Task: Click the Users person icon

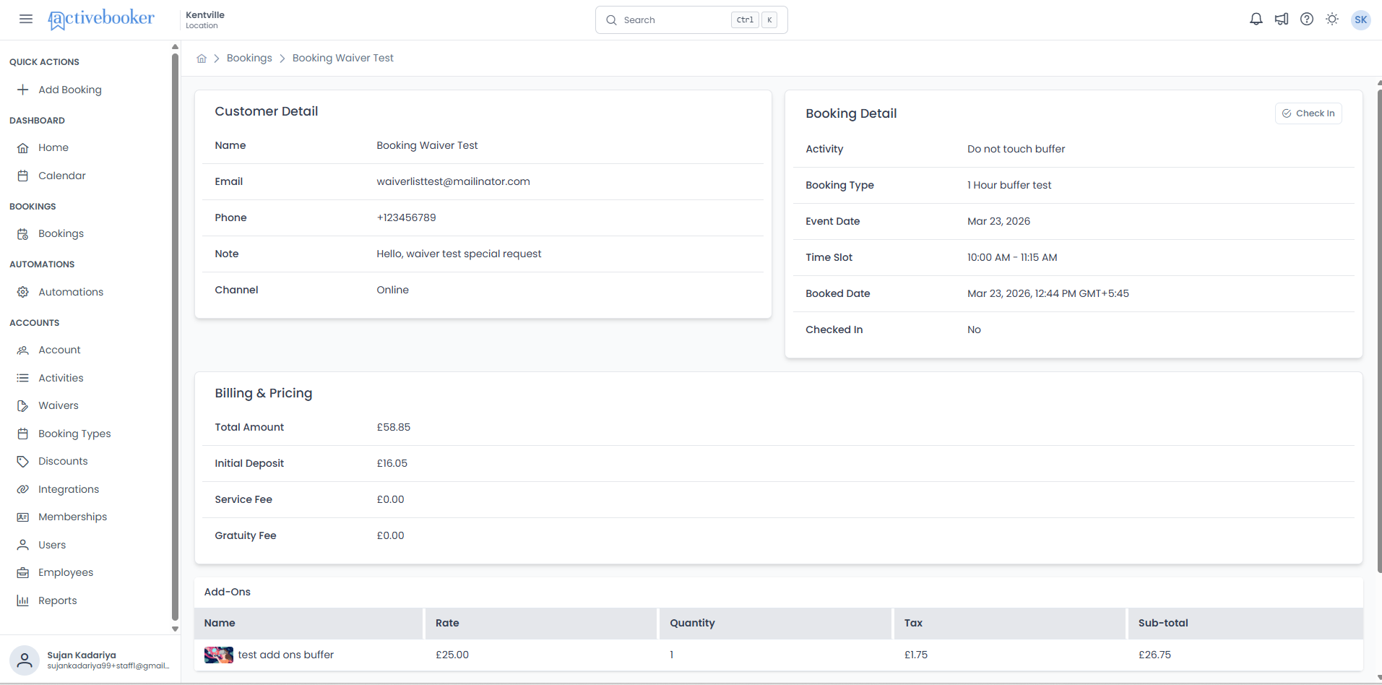Action: (23, 545)
